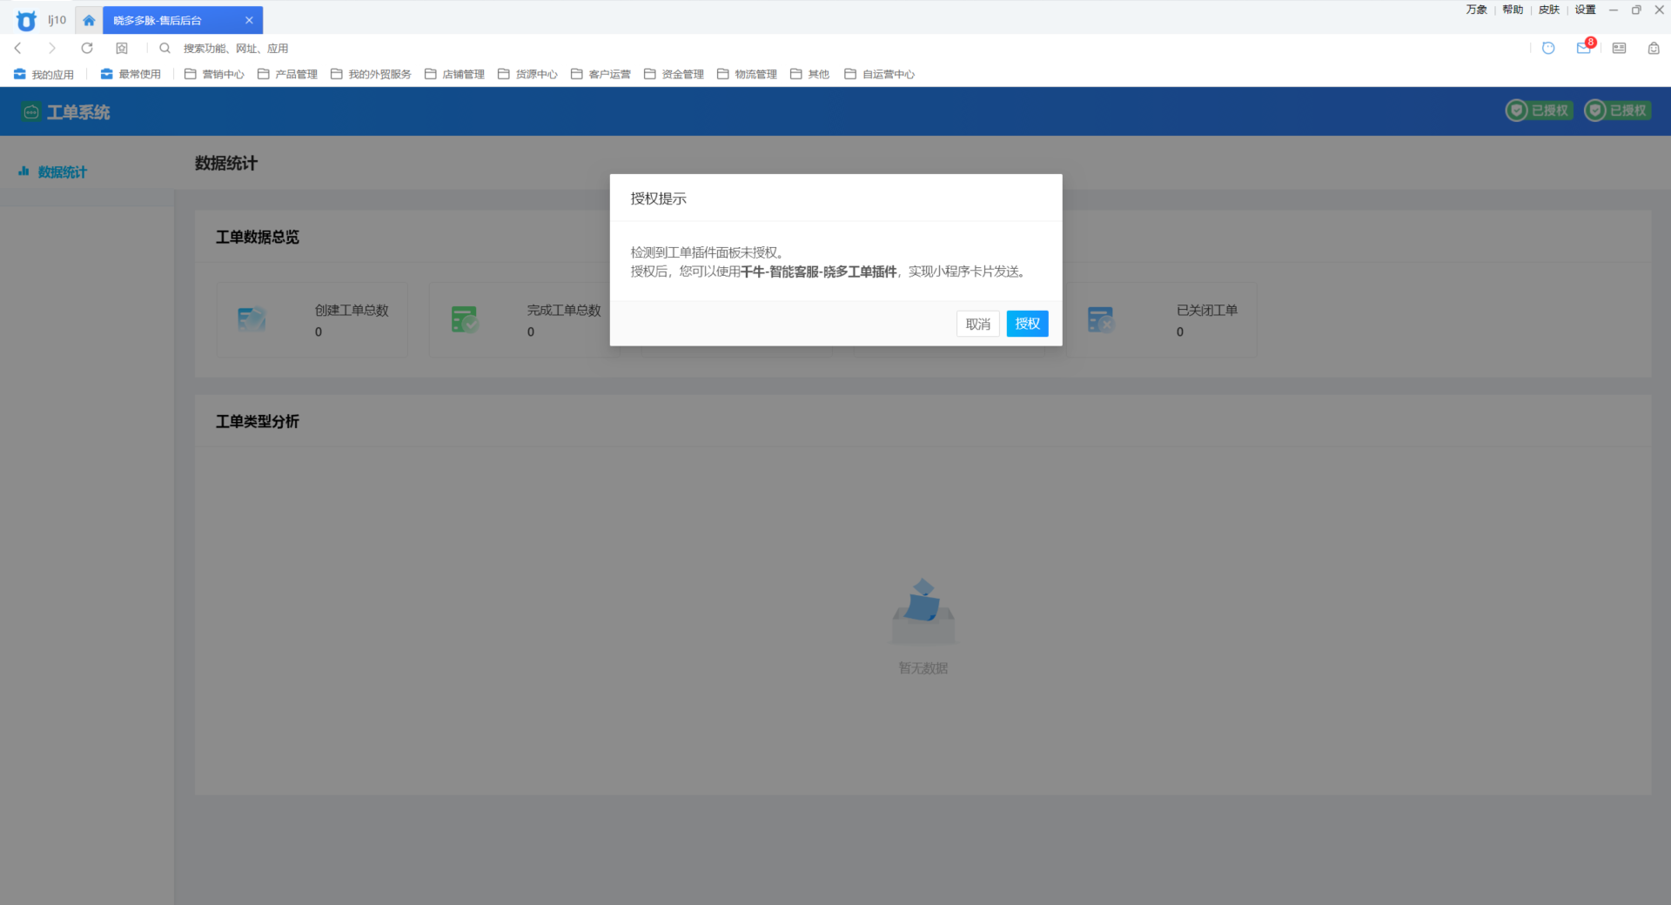Click the 已关闭工单 label

pyautogui.click(x=1206, y=310)
